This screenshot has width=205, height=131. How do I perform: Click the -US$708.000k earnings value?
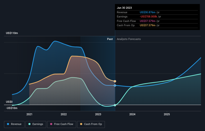point(148,16)
